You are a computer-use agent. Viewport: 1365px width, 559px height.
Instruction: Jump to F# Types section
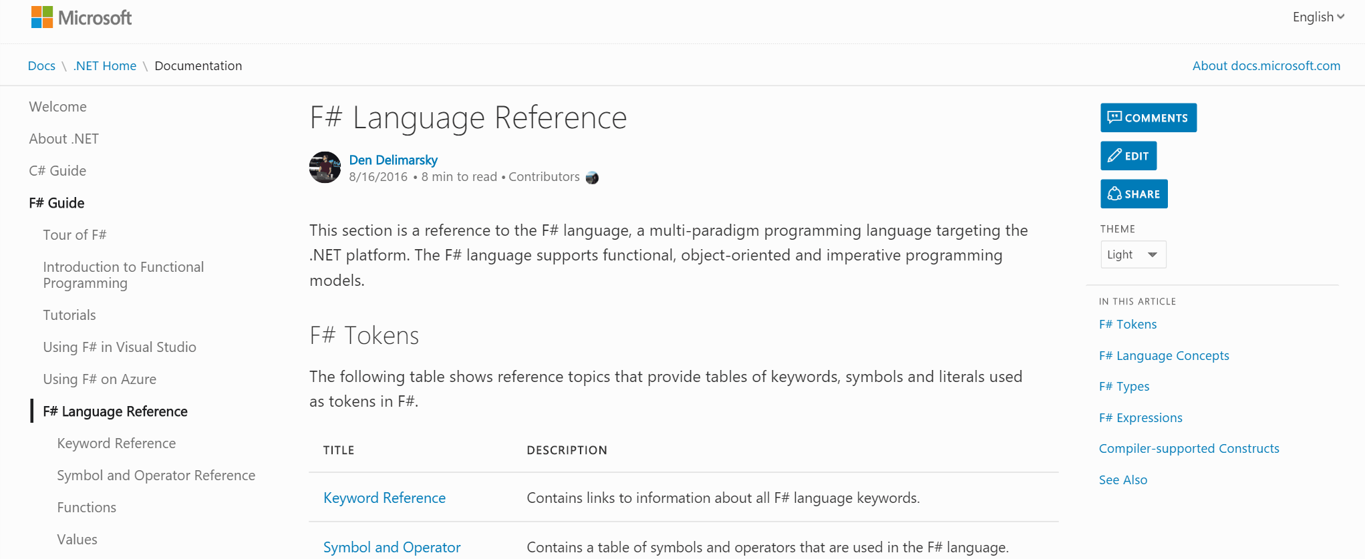1124,387
